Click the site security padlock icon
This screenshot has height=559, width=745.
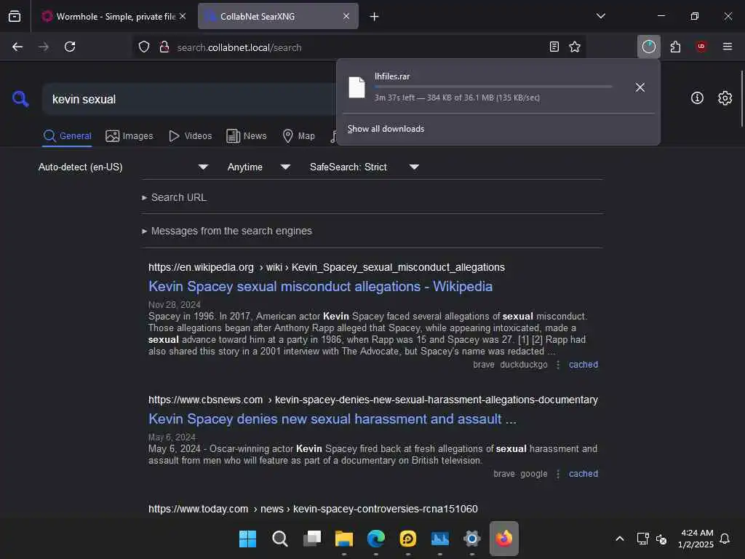[164, 47]
